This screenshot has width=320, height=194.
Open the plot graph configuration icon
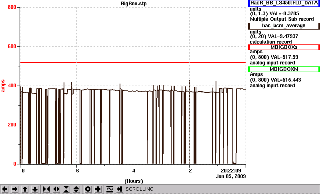coord(110,189)
